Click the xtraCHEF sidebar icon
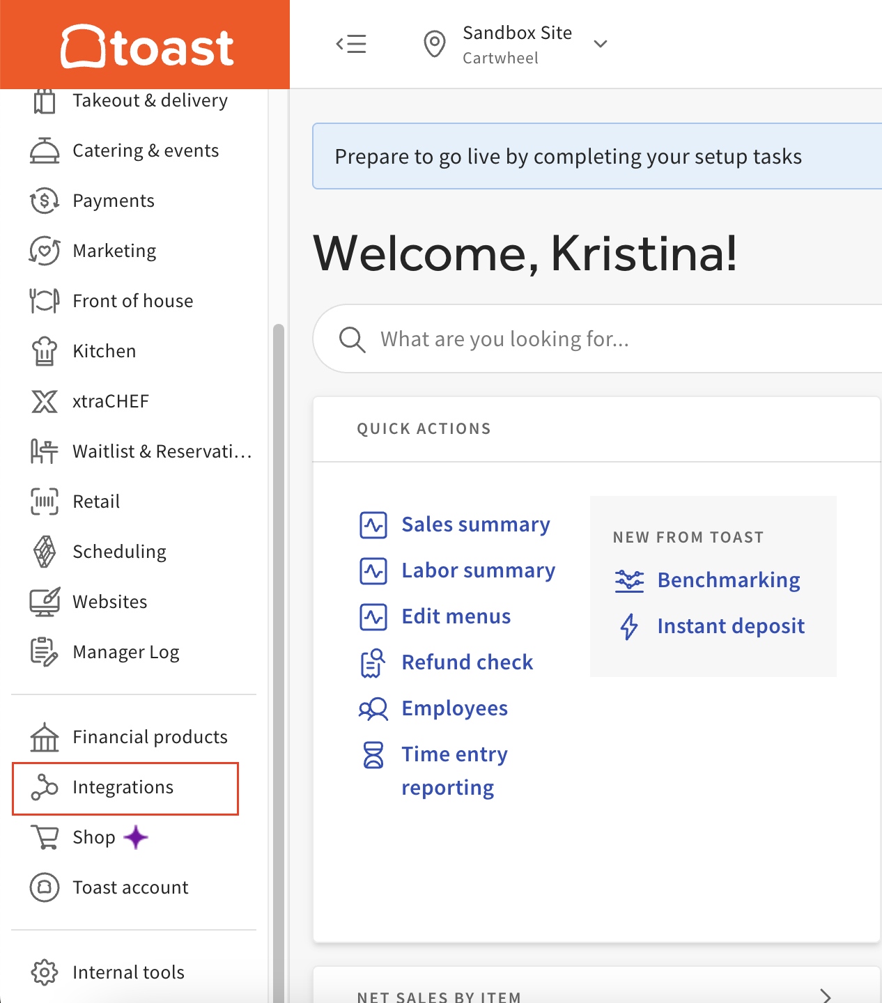The width and height of the screenshot is (882, 1003). tap(45, 401)
